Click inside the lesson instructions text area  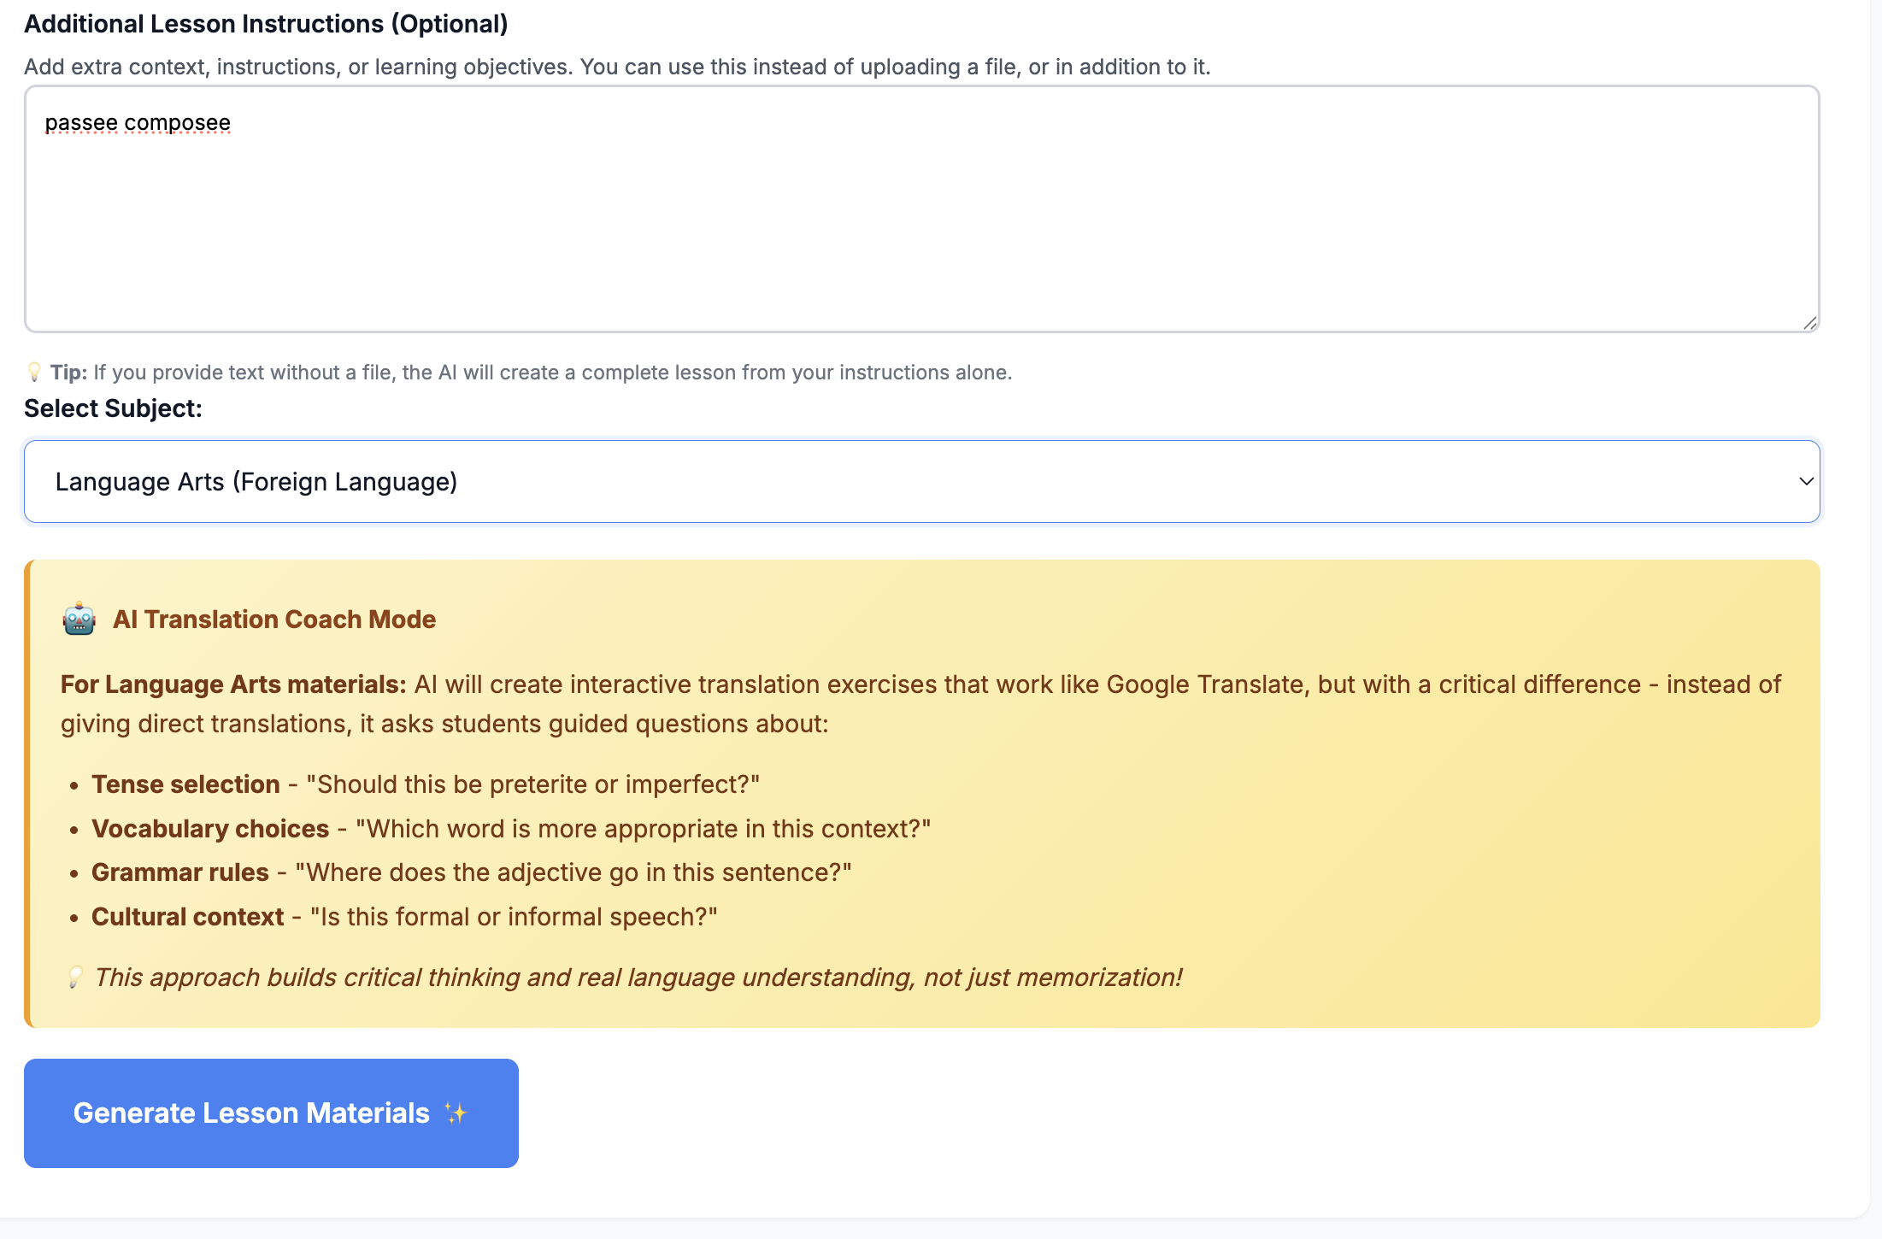click(x=921, y=222)
